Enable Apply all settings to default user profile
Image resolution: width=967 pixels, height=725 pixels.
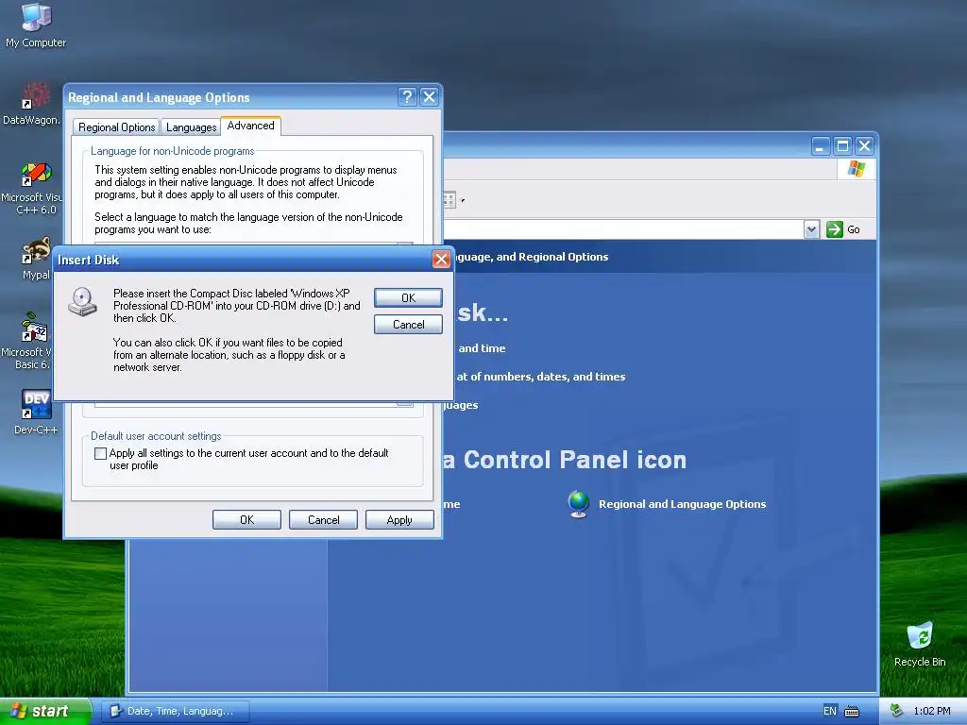(x=100, y=454)
